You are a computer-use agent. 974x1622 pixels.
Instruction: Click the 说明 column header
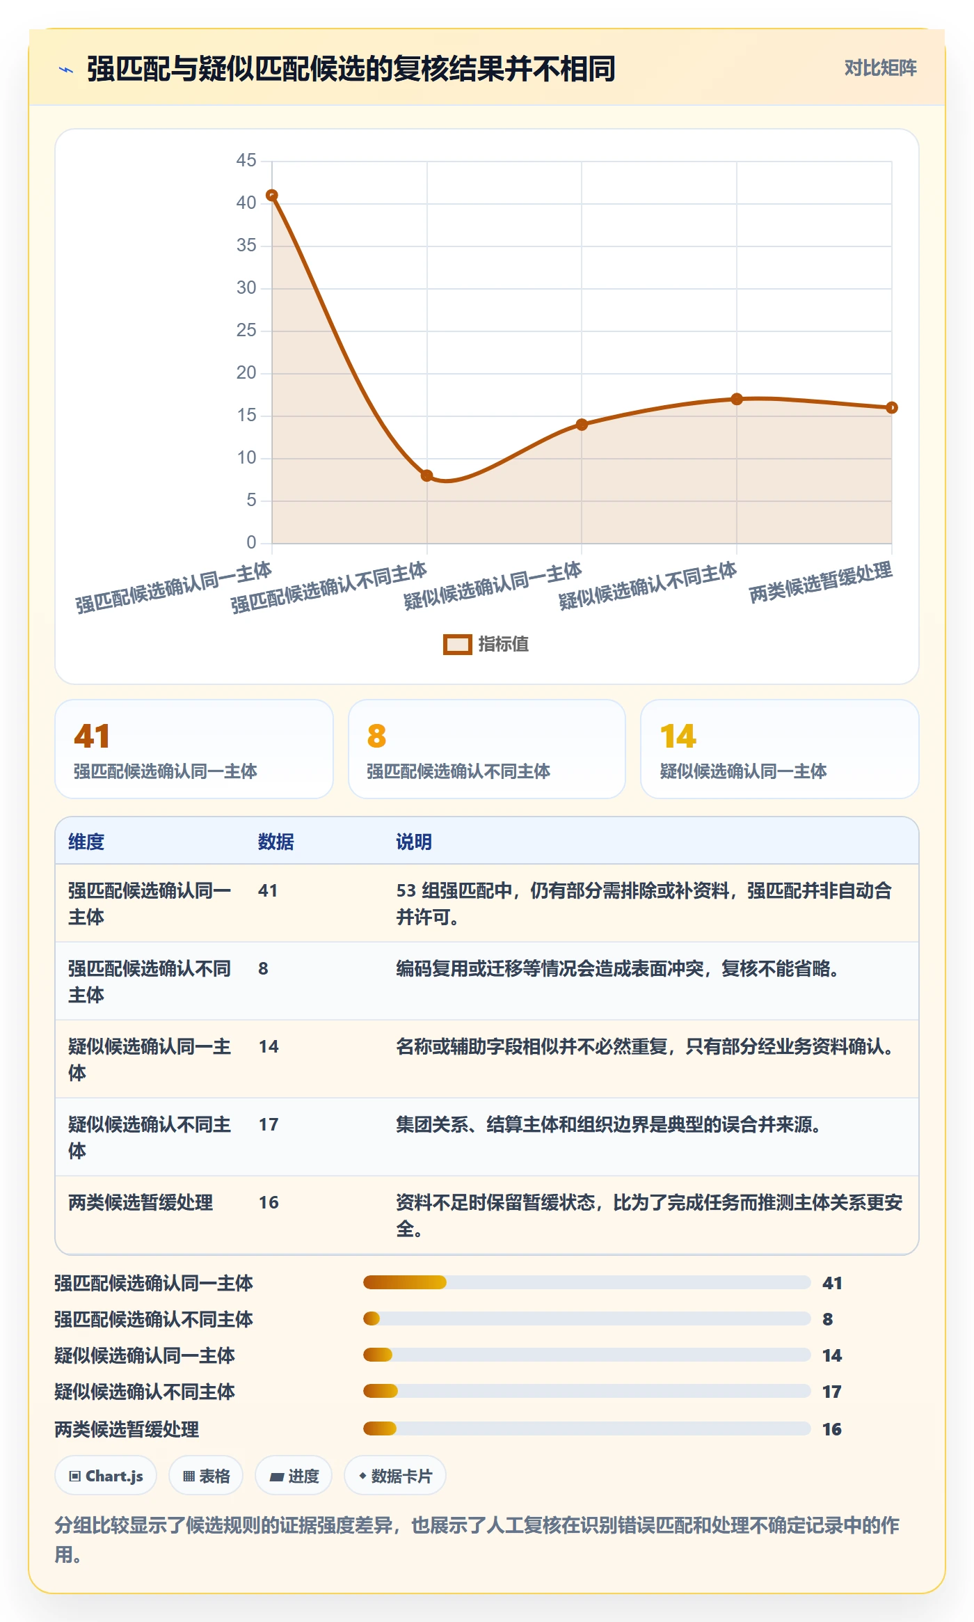(x=414, y=842)
